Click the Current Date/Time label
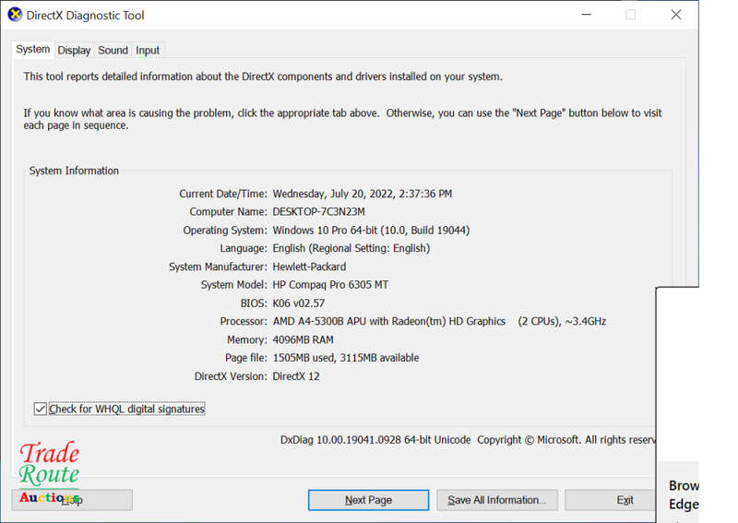738x523 pixels. tap(223, 194)
